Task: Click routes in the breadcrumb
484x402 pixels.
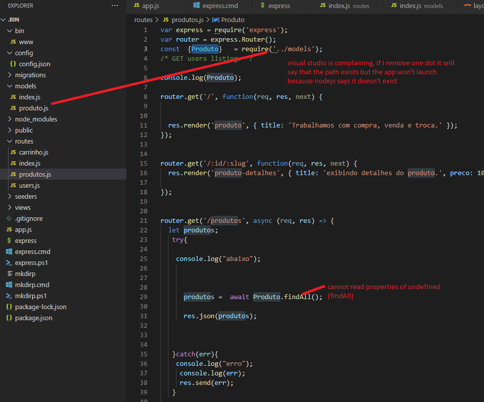Action: (143, 20)
